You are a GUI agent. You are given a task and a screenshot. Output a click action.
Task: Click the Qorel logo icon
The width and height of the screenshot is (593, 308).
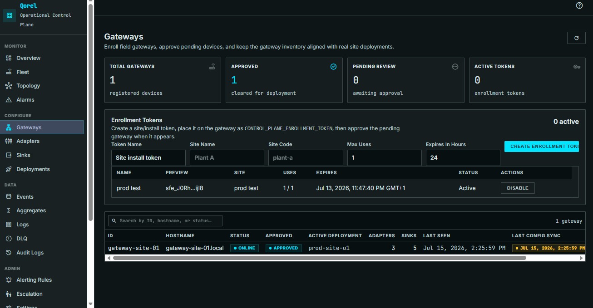pos(10,15)
